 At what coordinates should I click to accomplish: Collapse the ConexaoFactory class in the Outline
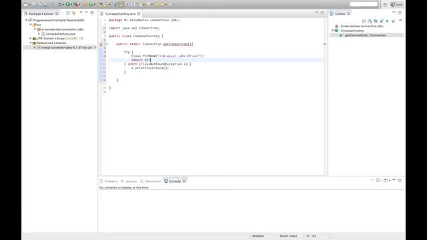tap(332, 31)
